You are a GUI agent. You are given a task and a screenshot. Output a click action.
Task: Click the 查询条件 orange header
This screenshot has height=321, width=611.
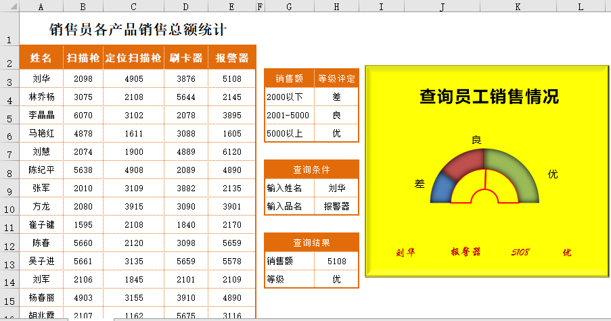point(311,169)
